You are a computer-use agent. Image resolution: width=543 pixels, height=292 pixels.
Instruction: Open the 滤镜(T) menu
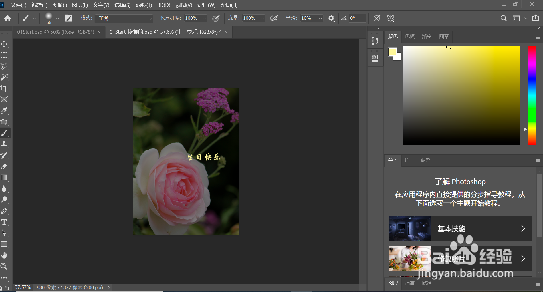click(144, 5)
